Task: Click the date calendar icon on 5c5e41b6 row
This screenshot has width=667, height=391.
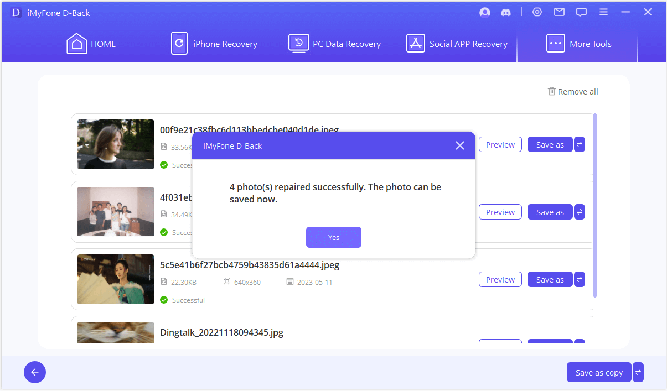Action: [x=289, y=281]
